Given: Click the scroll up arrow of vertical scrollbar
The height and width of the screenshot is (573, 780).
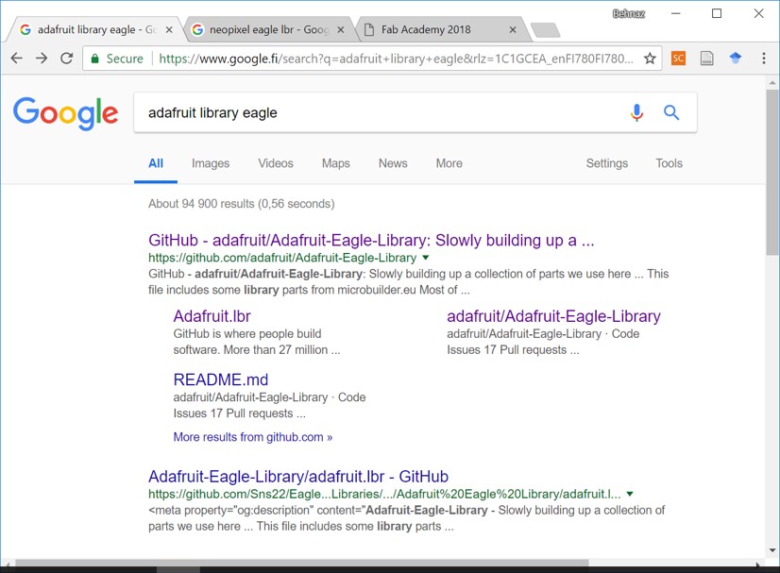Looking at the screenshot, I should (772, 82).
